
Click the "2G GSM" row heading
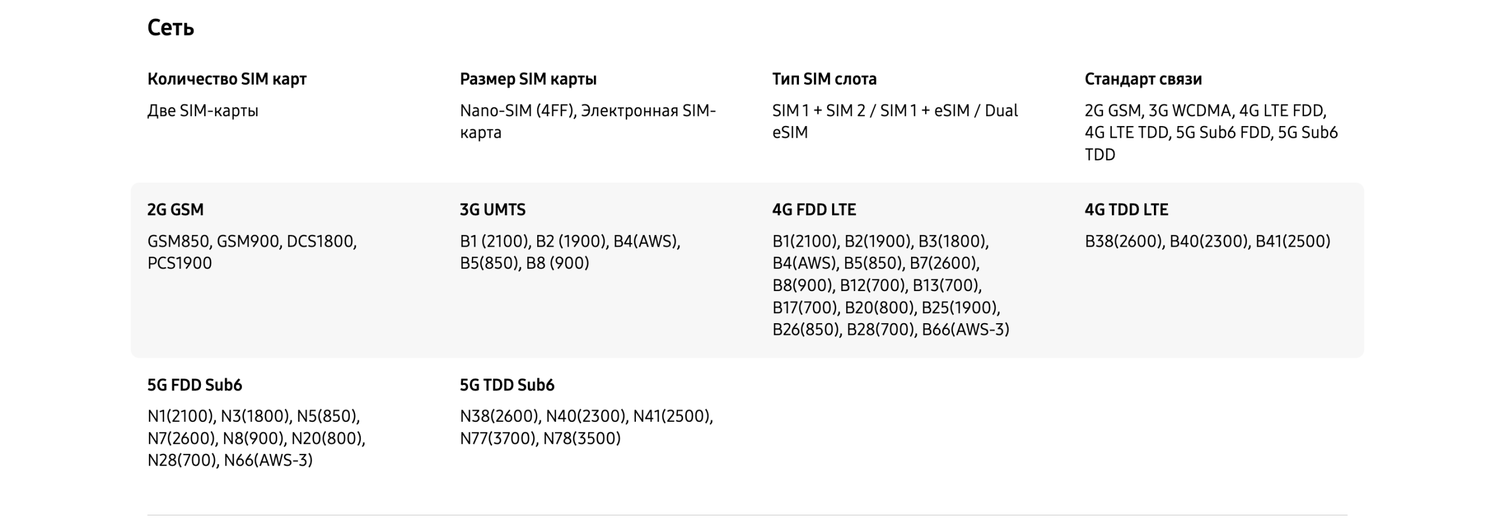(175, 209)
